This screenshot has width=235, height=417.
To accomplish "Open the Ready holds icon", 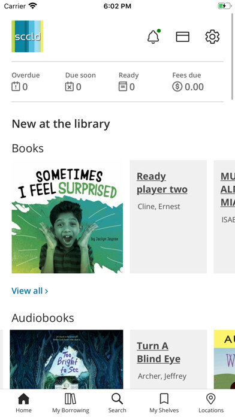I will point(123,87).
